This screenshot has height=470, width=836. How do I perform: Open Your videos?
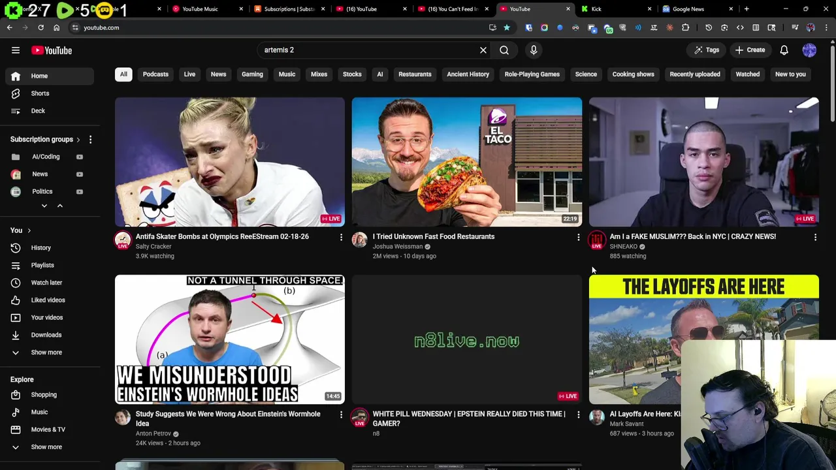click(50, 317)
